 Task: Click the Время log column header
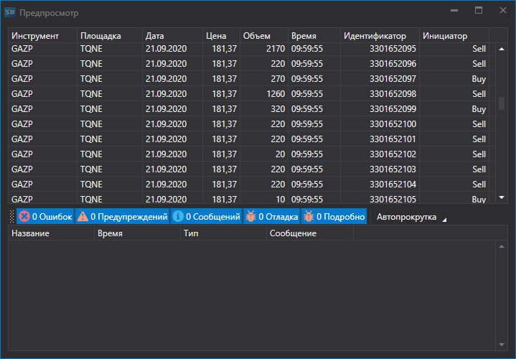[137, 233]
